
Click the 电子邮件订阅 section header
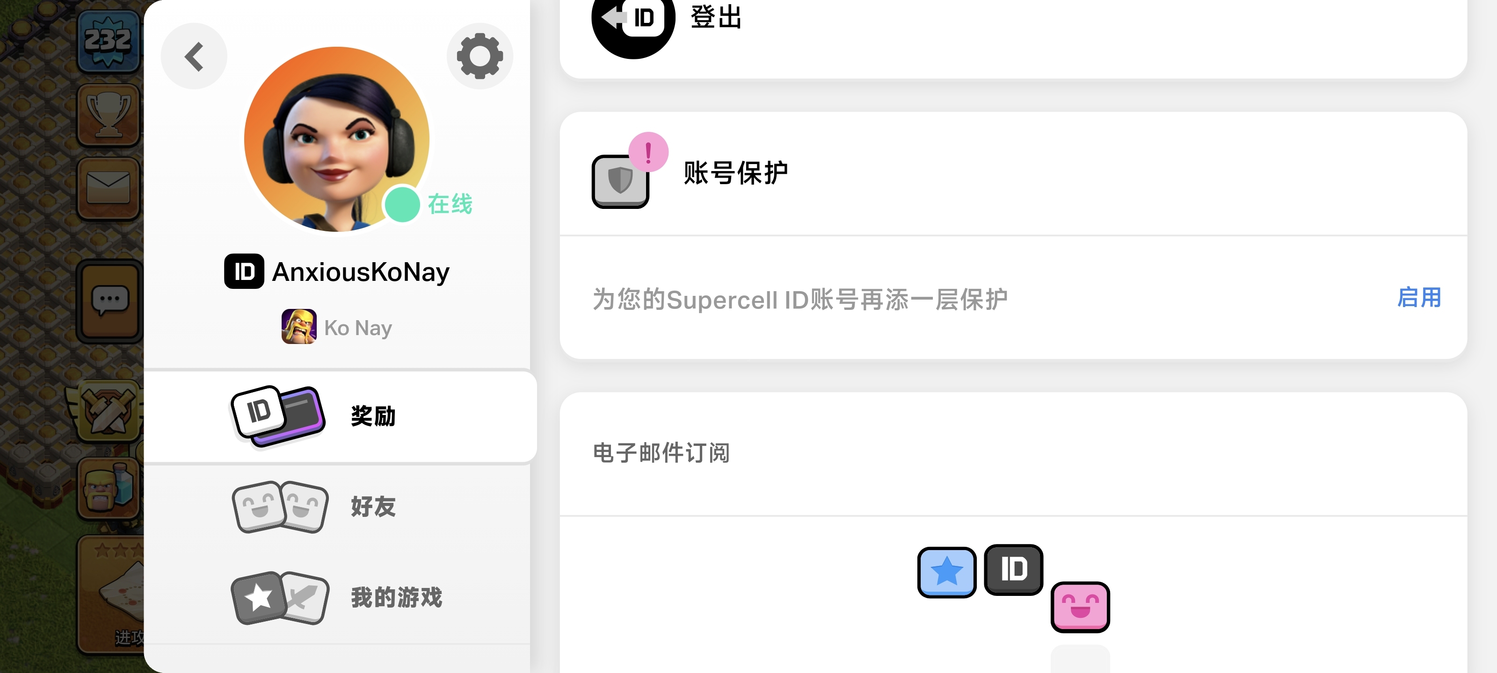[x=661, y=453]
